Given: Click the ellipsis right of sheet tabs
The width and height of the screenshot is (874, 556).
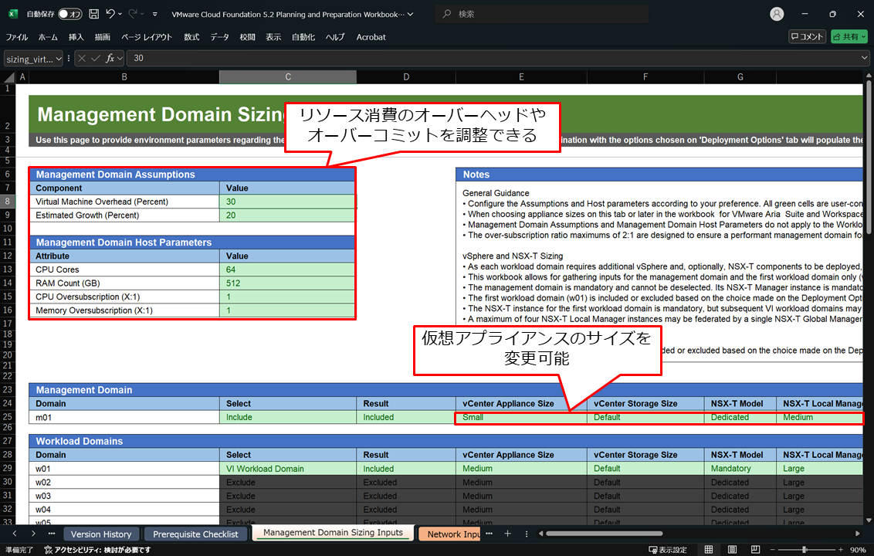Looking at the screenshot, I should [x=489, y=534].
